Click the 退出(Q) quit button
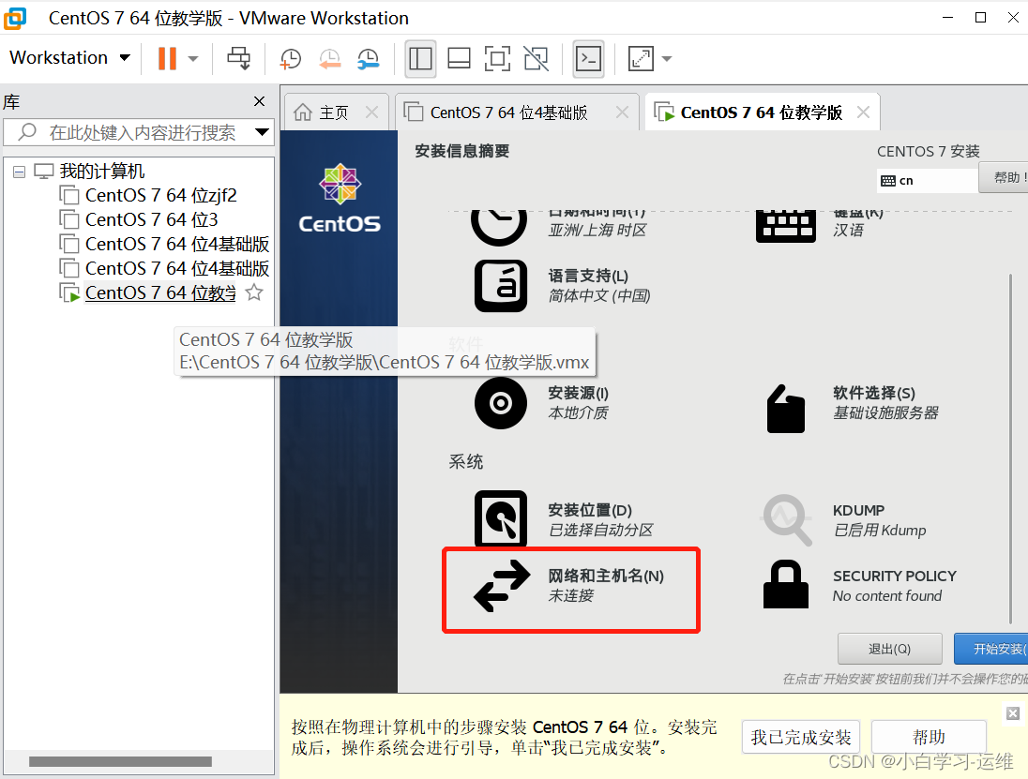This screenshot has width=1028, height=779. [890, 649]
